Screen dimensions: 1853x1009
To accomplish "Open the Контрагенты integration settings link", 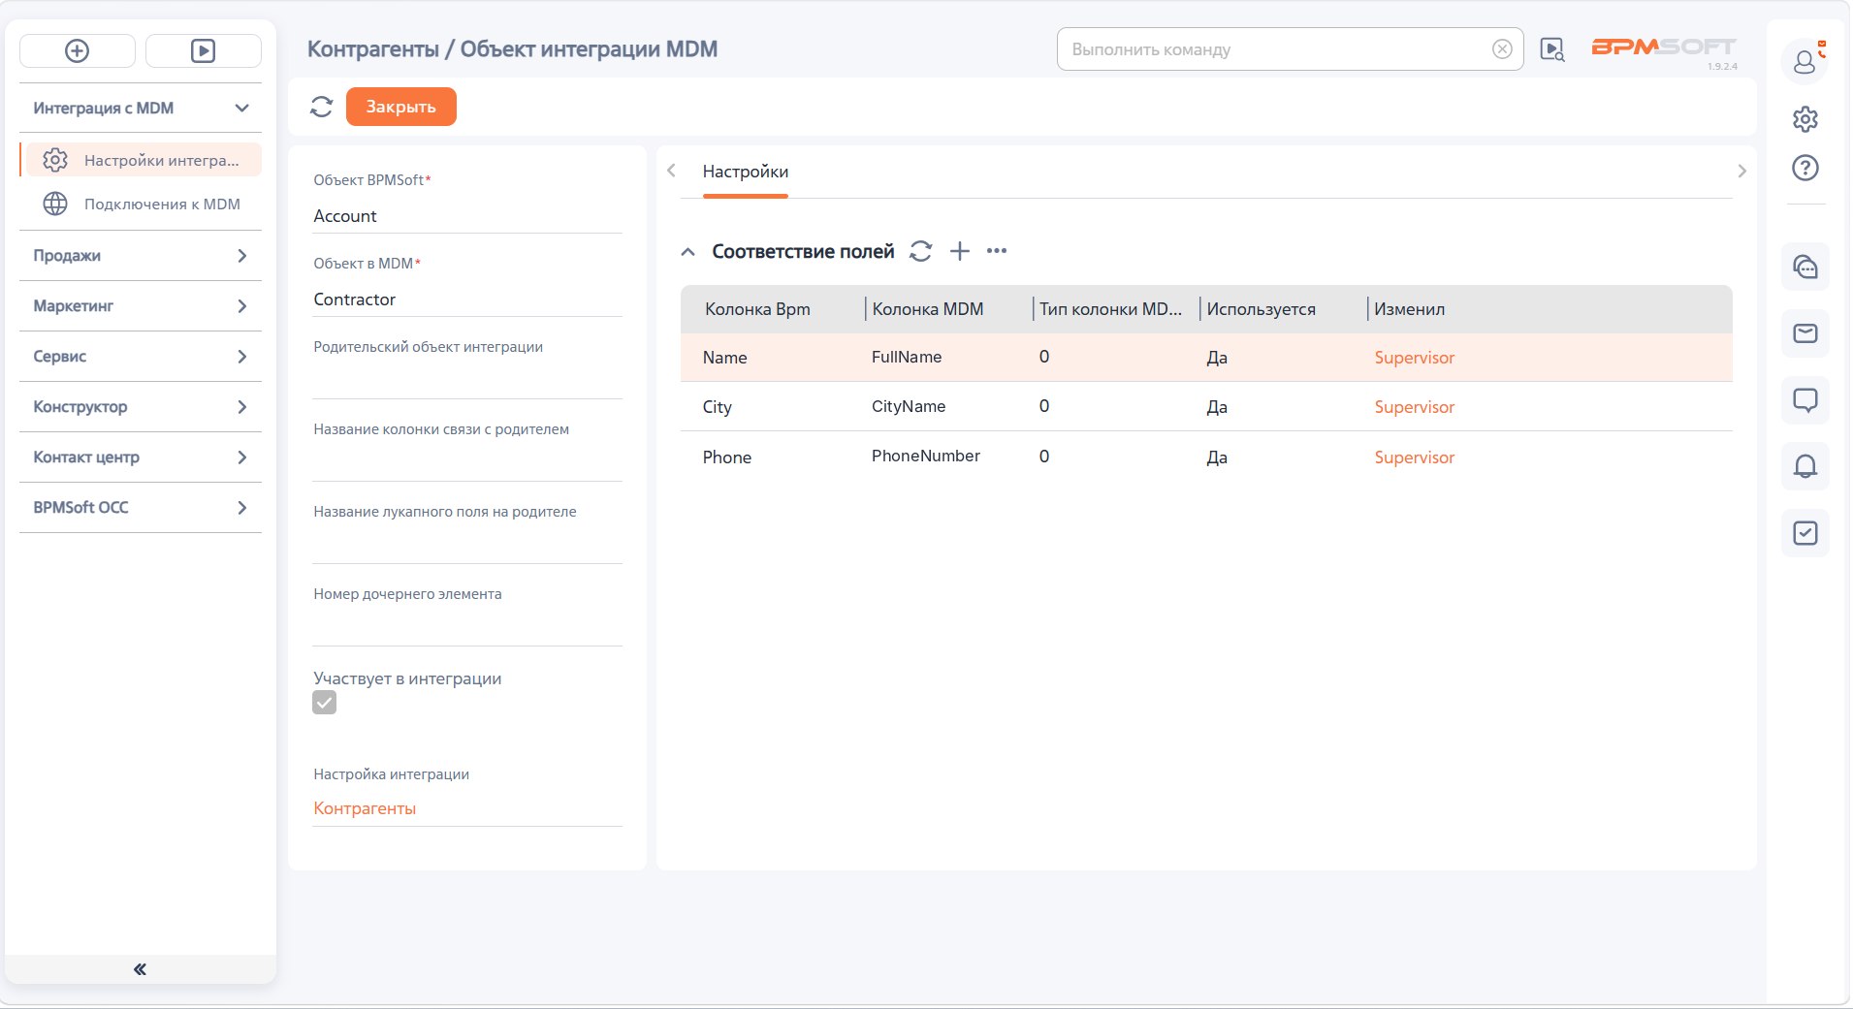I will tap(365, 808).
